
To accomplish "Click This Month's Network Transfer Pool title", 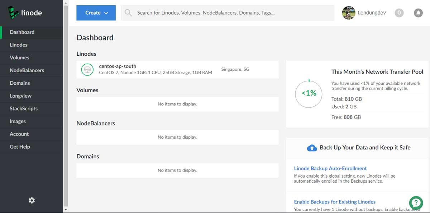I will pos(377,72).
